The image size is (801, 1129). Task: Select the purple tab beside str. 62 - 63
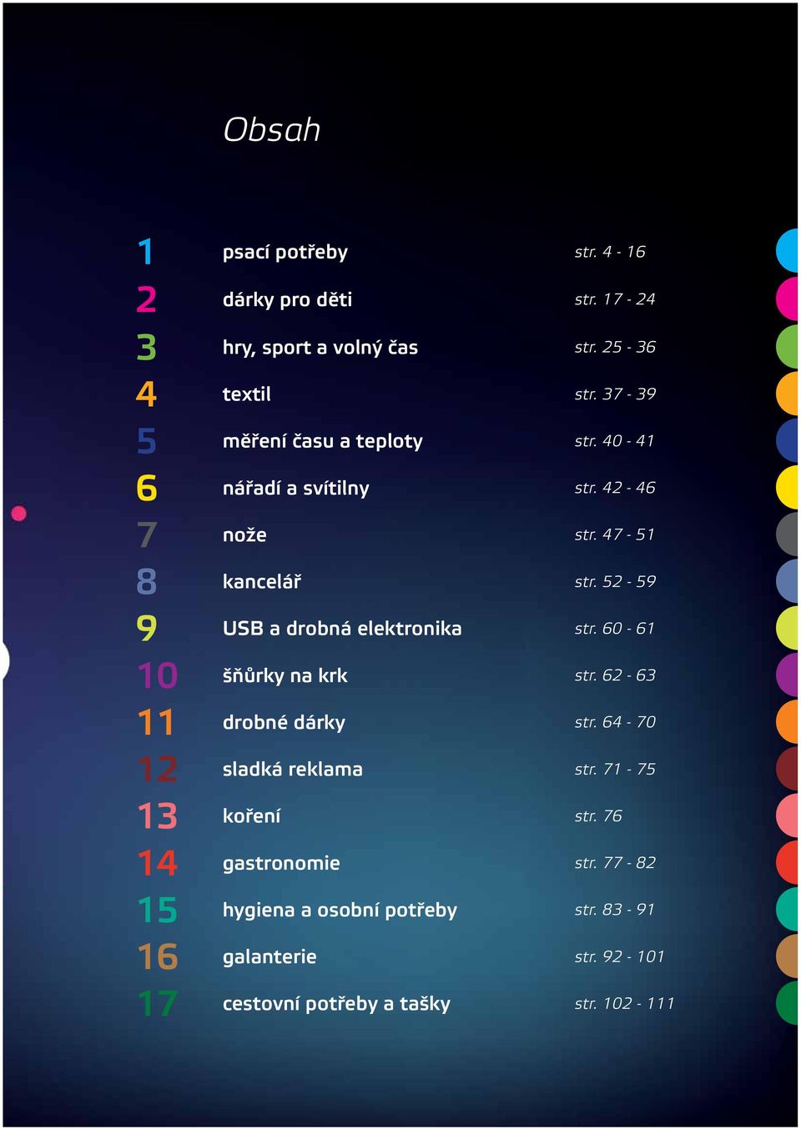[788, 675]
